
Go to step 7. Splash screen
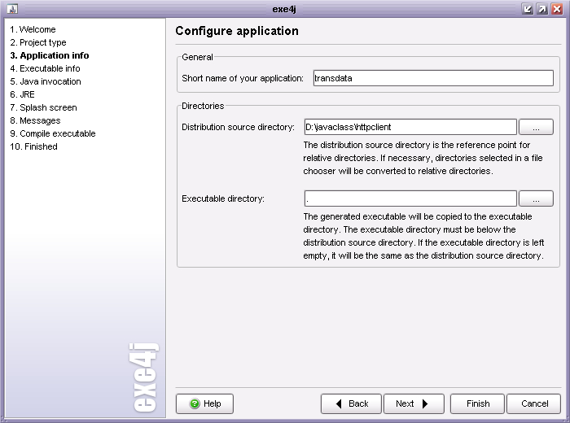(x=44, y=108)
